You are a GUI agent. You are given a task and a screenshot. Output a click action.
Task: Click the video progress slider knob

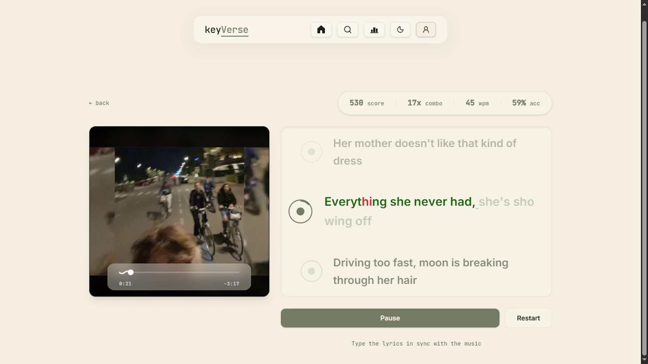click(130, 272)
